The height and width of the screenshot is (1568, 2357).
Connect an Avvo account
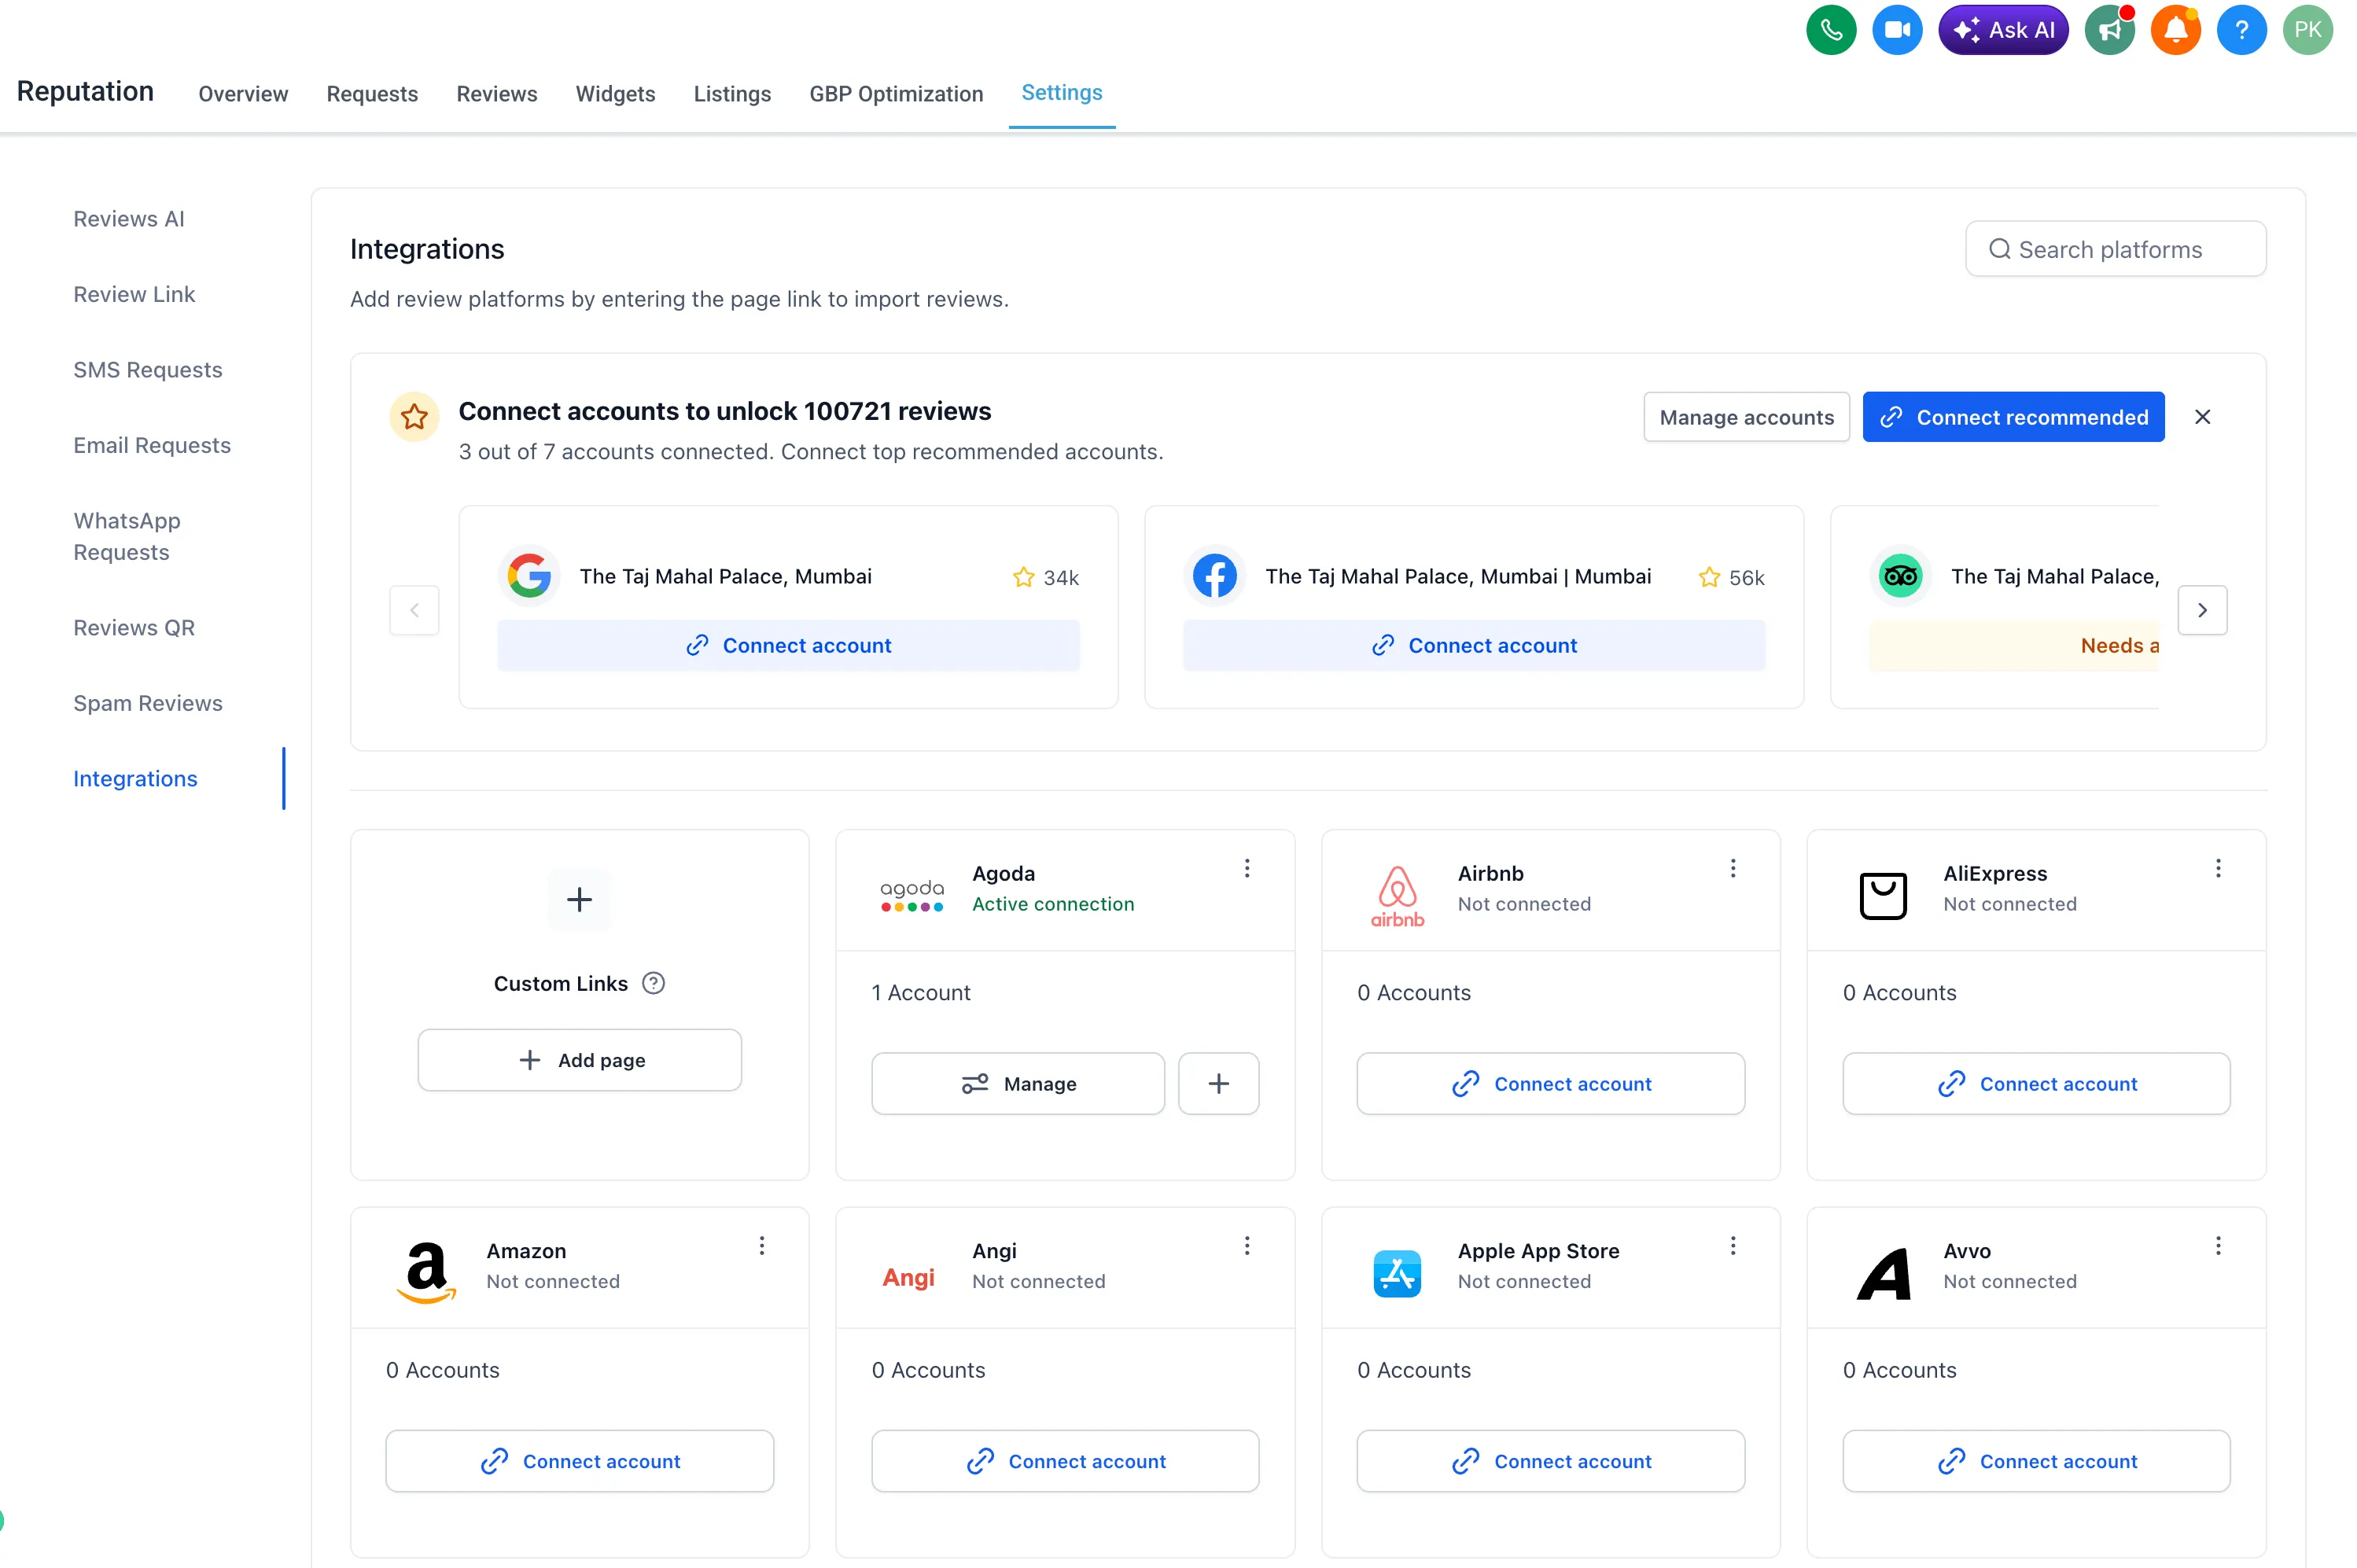(2036, 1461)
